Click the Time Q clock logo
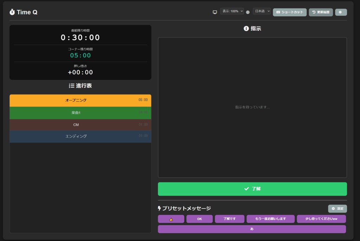Viewport: 360px width, 241px height. click(12, 12)
